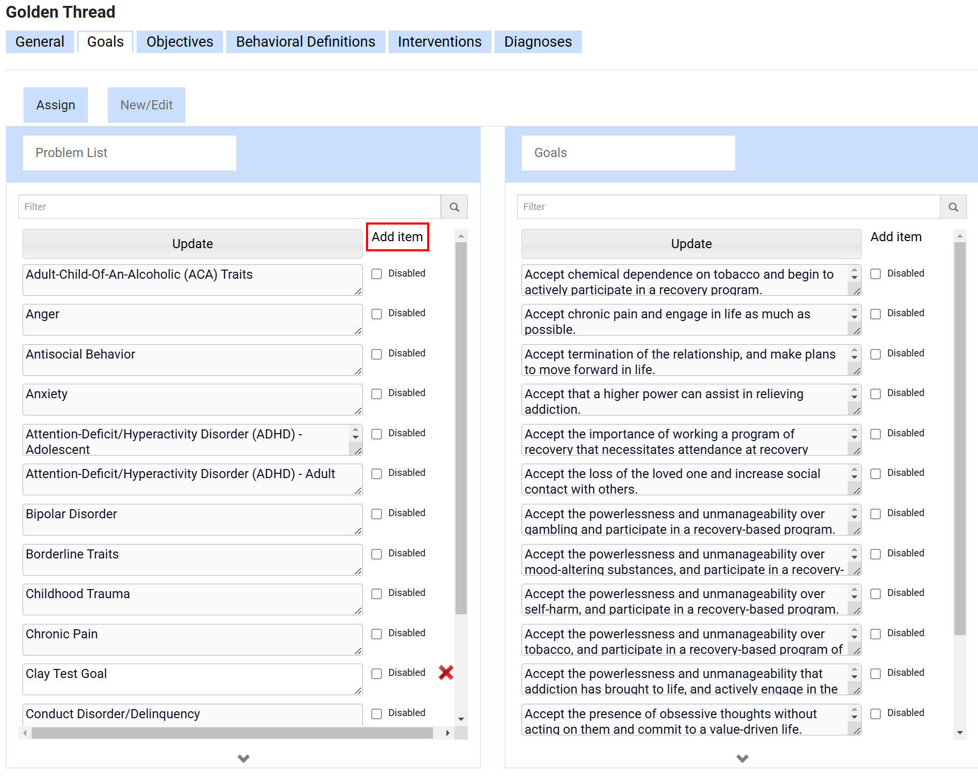Click right arrow of Problem List horizontal scrollbar
978x782 pixels.
pos(447,733)
